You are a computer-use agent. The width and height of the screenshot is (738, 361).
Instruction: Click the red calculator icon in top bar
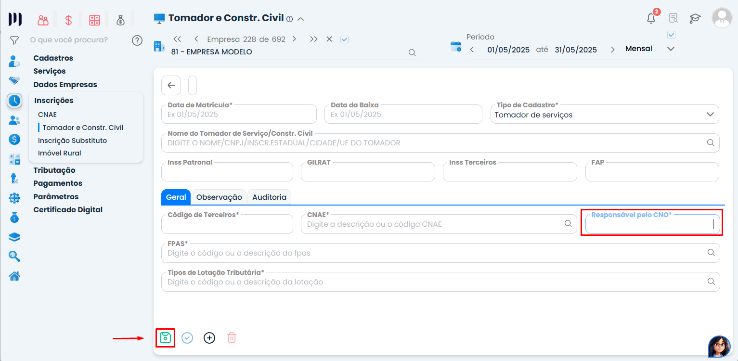coord(94,20)
